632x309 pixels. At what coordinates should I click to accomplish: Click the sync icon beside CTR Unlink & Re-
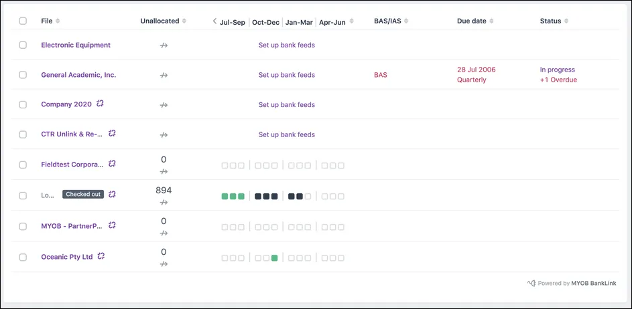point(112,134)
